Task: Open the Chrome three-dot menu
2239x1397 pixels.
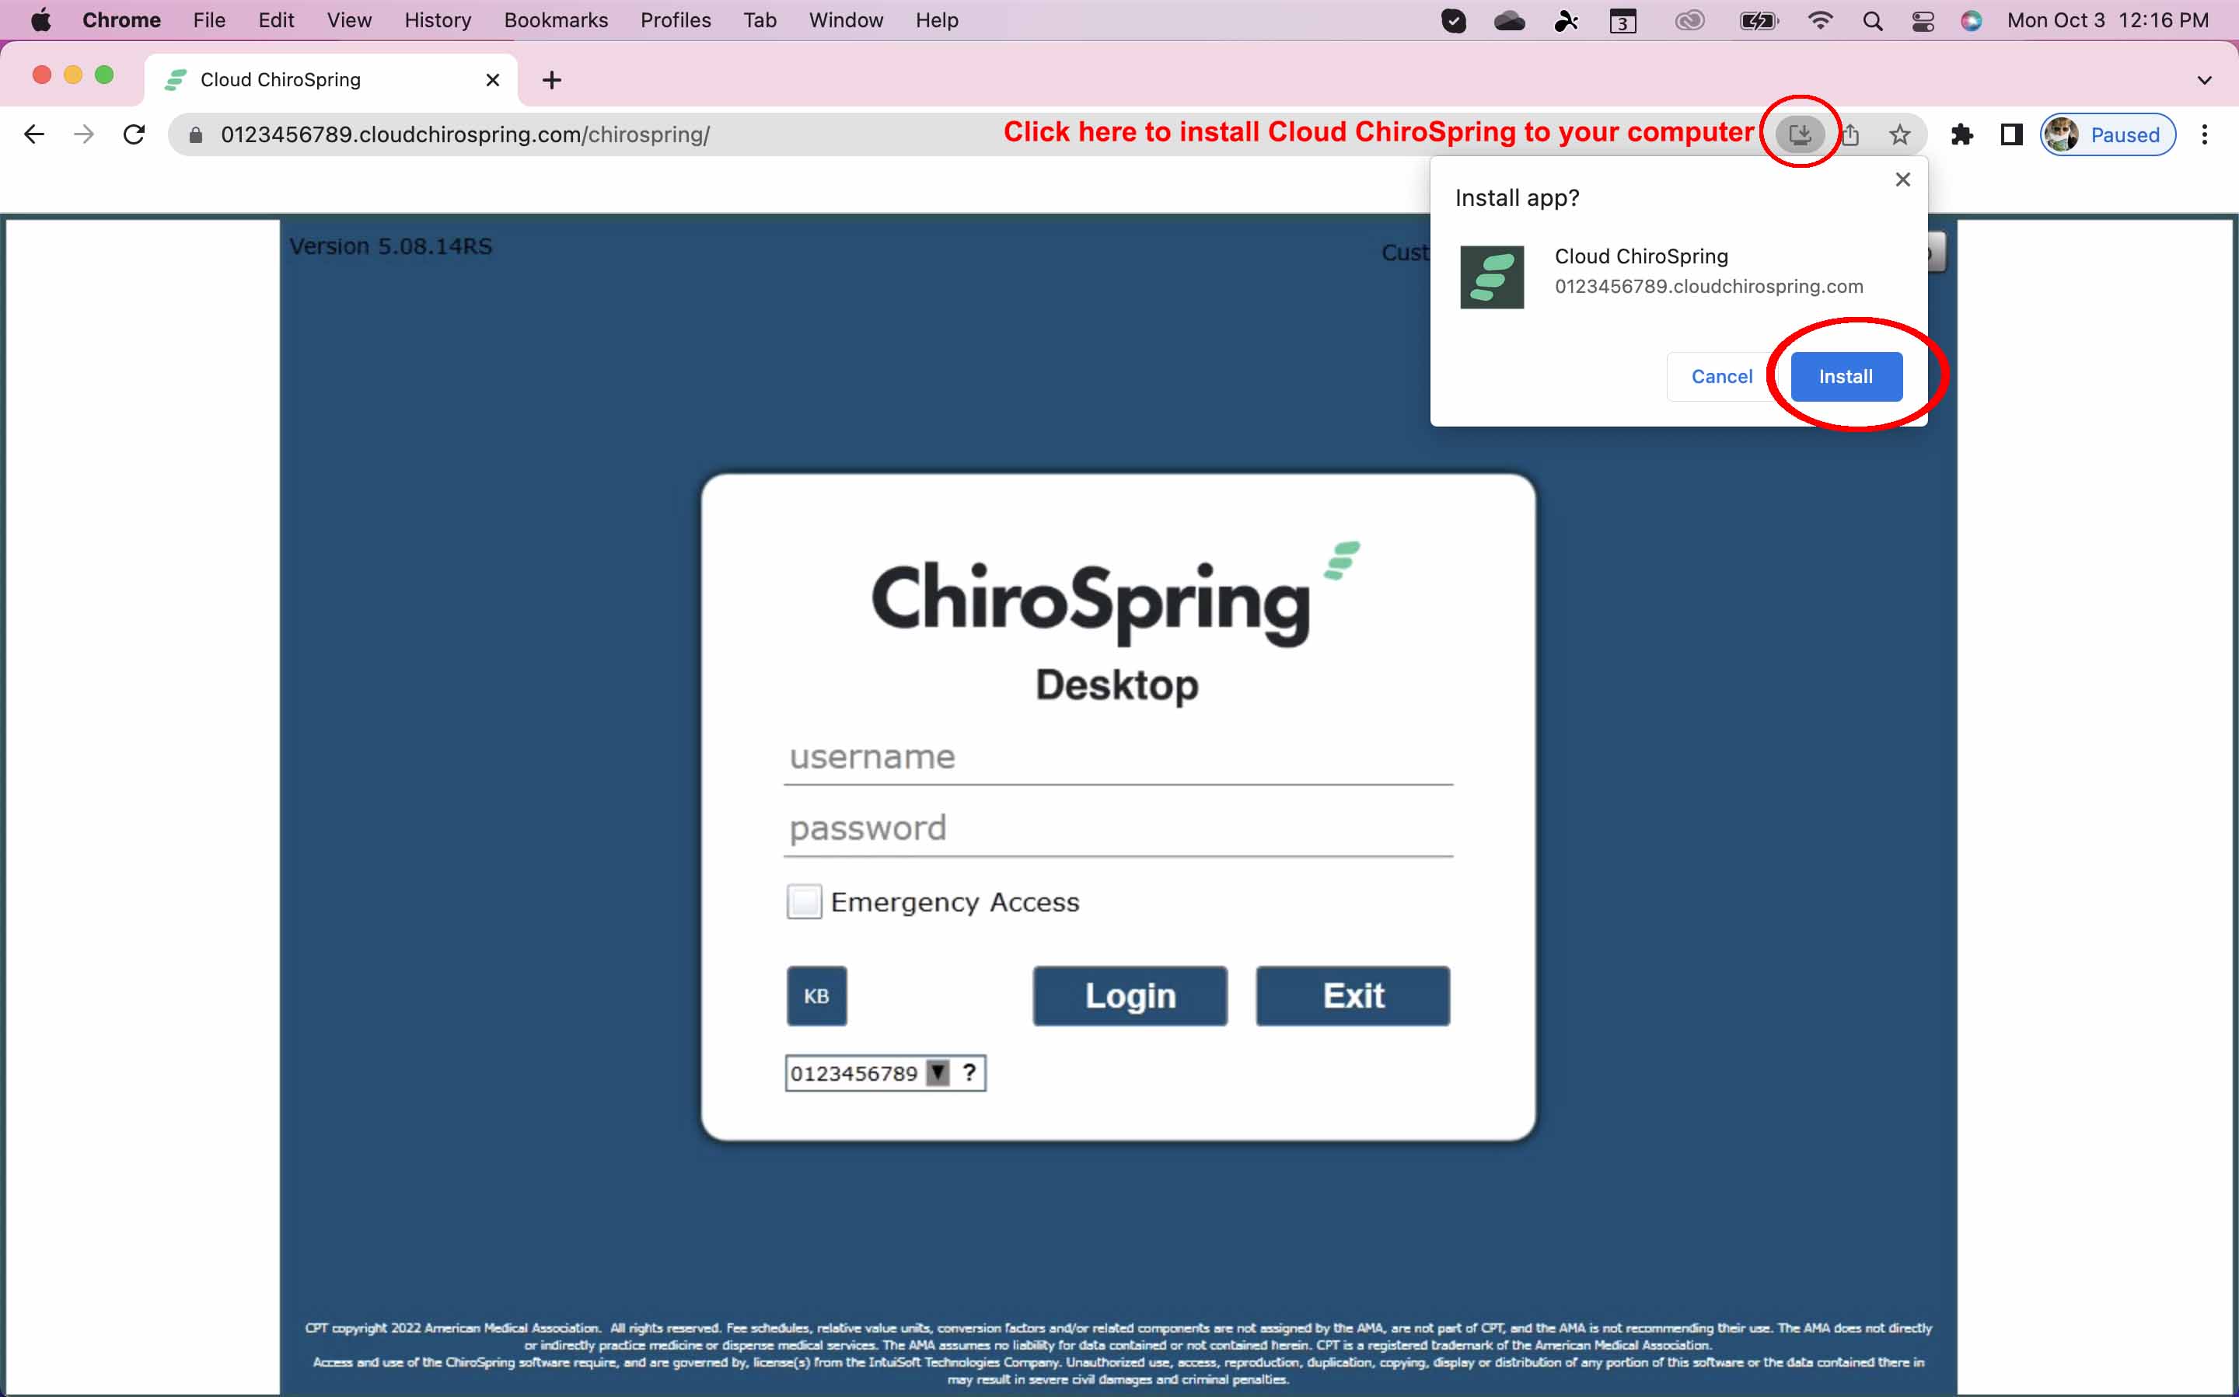Action: point(2204,135)
